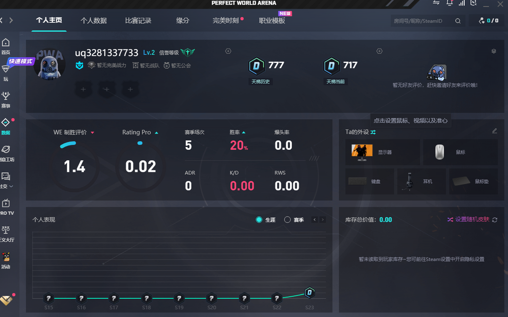Switch to the 职业模板 tab
508x317 pixels.
coord(272,20)
